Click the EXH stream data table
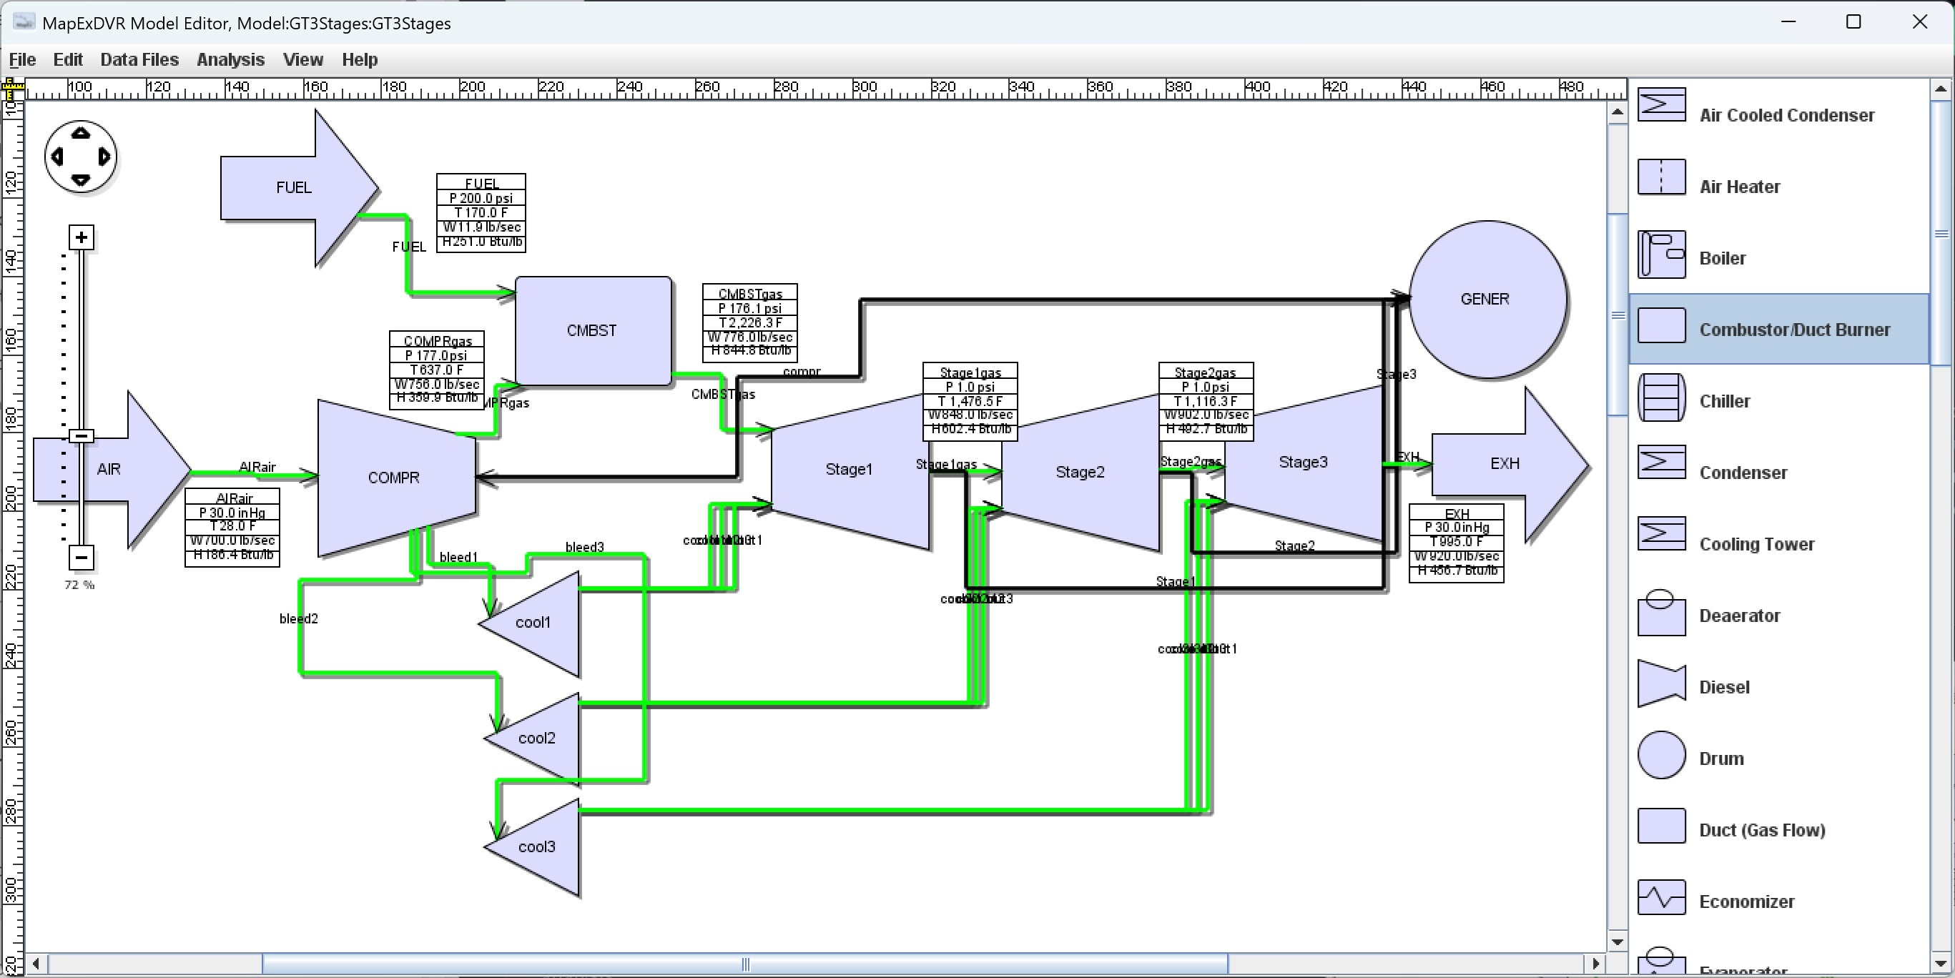1955x978 pixels. coord(1457,543)
